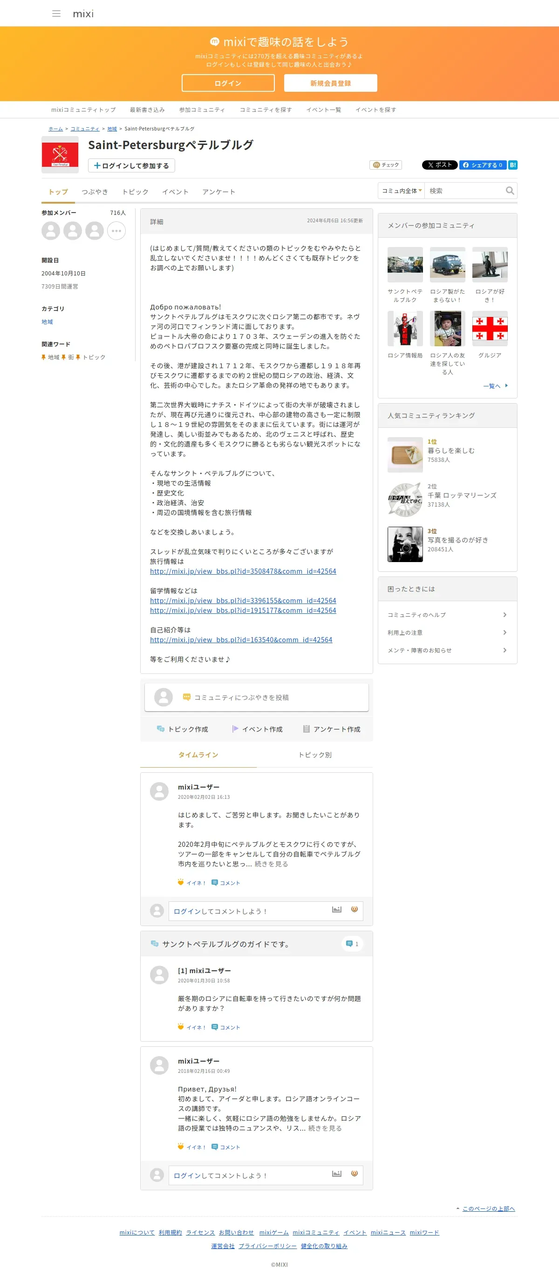This screenshot has height=1277, width=559.
Task: Click the 検索 input field
Action: point(465,191)
